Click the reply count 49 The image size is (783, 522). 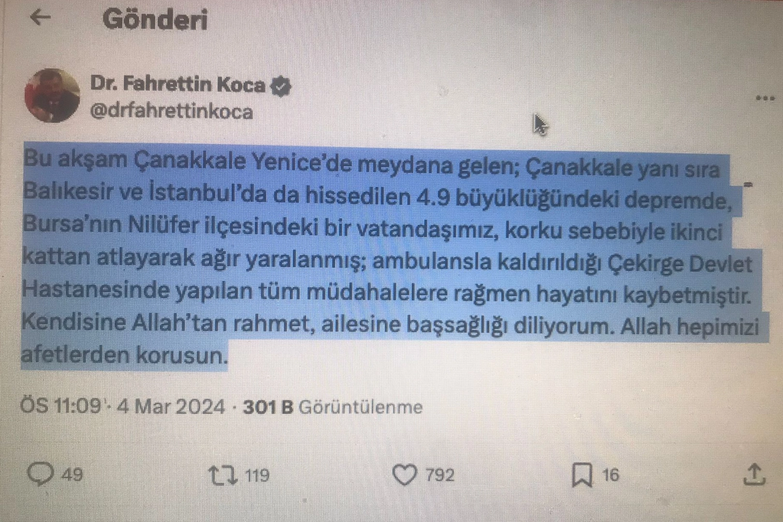pos(72,475)
